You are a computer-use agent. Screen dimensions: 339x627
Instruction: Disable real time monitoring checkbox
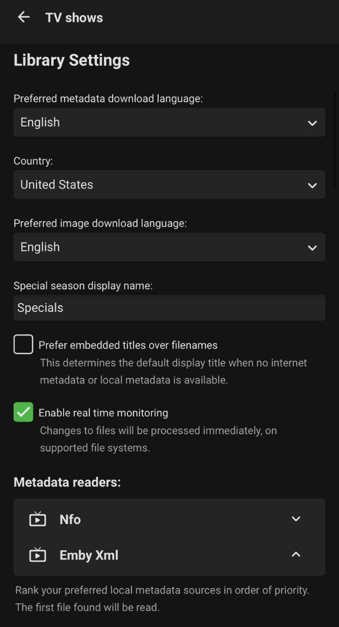23,412
